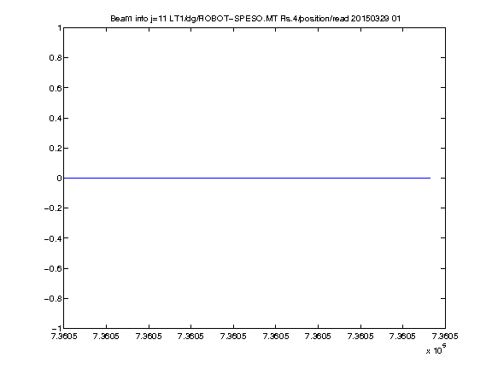Image resolution: width=492 pixels, height=369 pixels.
Task: Click the right end of the blue line
Action: 430,178
